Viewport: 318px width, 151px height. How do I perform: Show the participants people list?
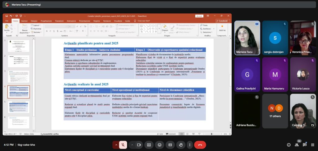(x=297, y=145)
